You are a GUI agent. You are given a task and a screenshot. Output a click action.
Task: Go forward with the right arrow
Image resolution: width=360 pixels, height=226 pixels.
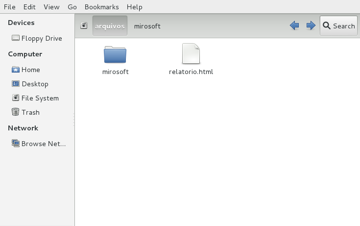[311, 25]
